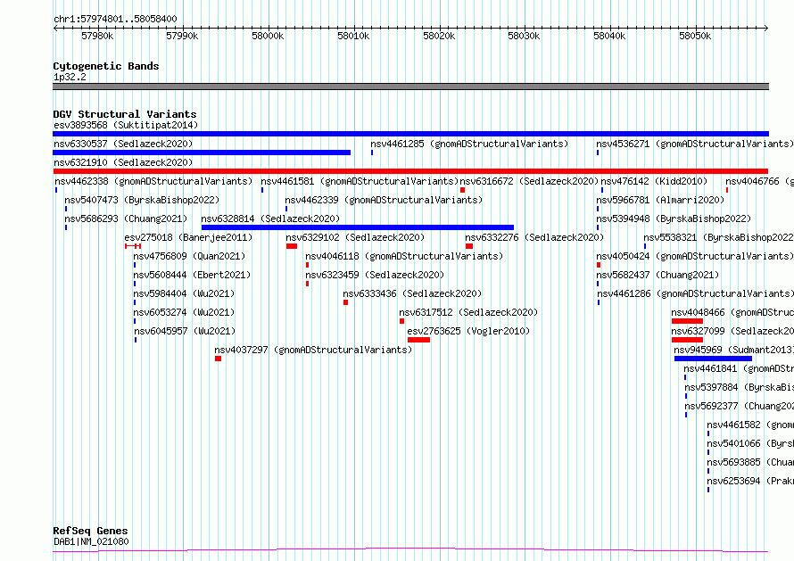794x561 pixels.
Task: Click nsv5394948 (ByrskaBishop2022) label
Action: pyautogui.click(x=674, y=219)
